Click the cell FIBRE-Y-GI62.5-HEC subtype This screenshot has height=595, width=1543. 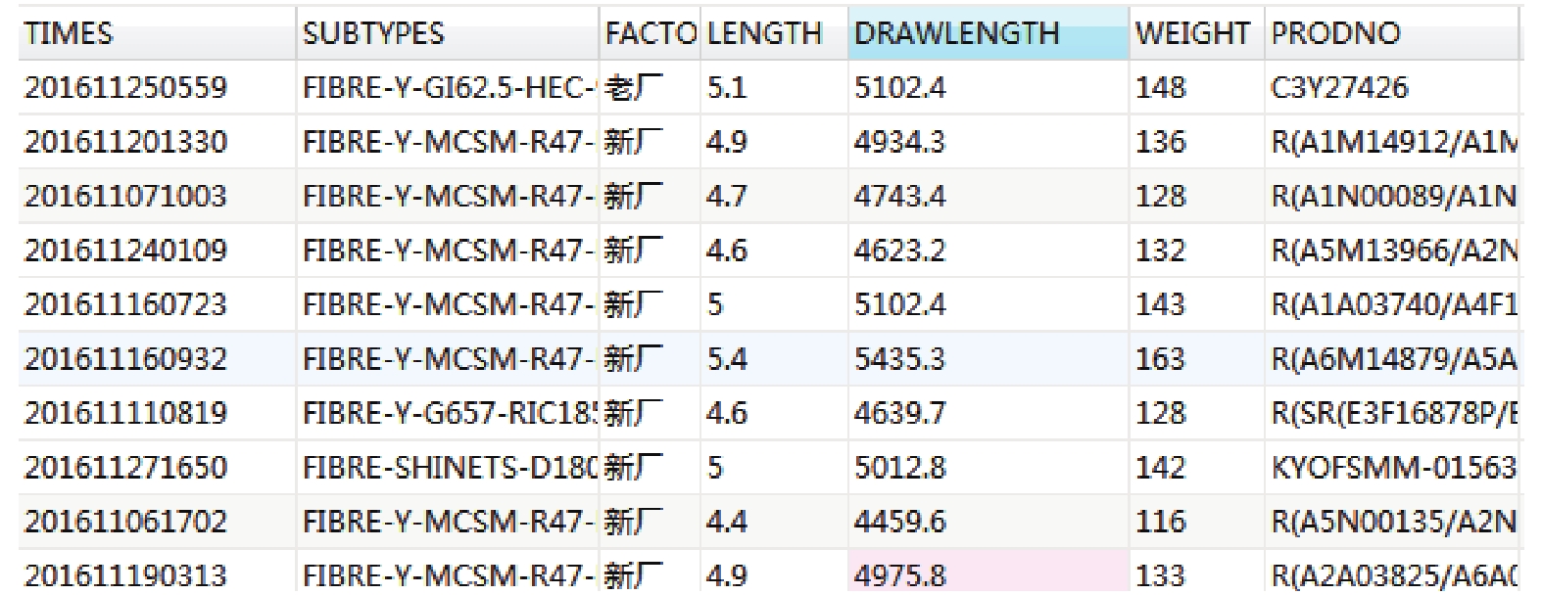[448, 88]
